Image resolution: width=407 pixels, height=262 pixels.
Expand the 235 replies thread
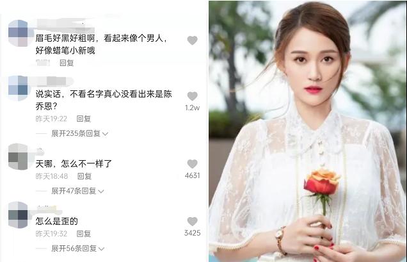click(x=80, y=134)
